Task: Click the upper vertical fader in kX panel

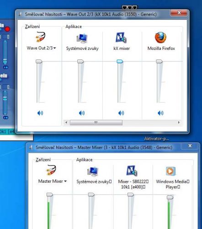Action: [x=5, y=52]
